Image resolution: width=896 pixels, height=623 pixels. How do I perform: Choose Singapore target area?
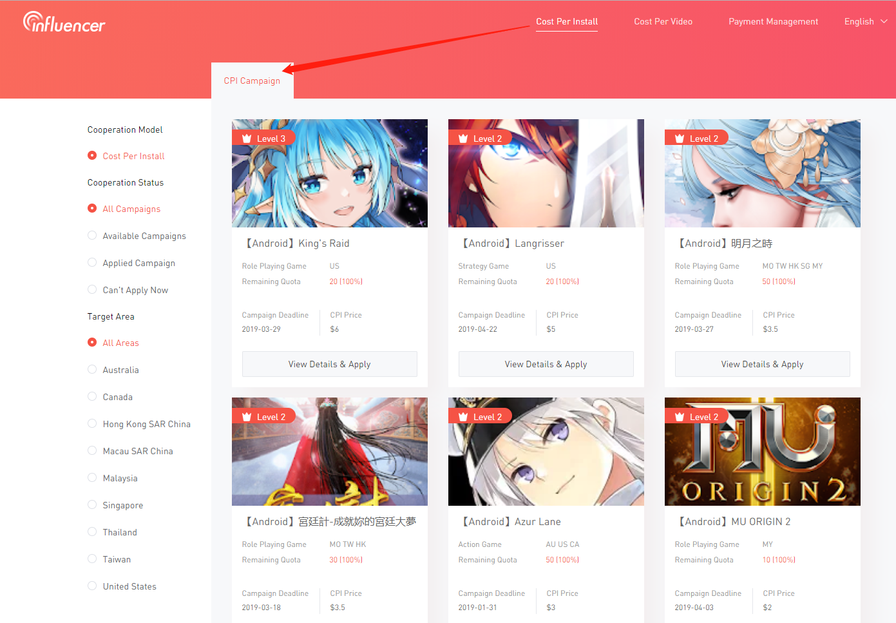(x=115, y=505)
